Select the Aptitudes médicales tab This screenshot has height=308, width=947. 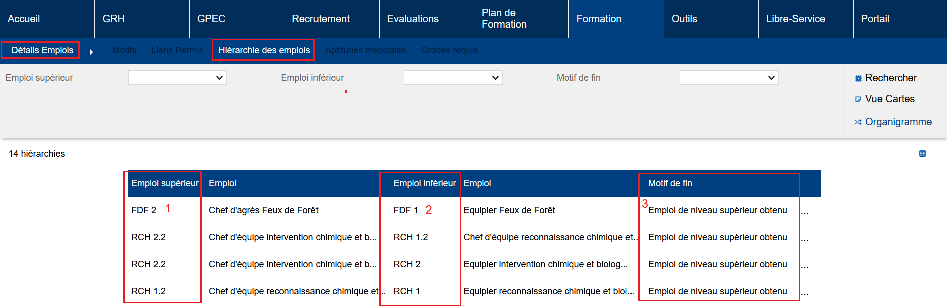365,50
